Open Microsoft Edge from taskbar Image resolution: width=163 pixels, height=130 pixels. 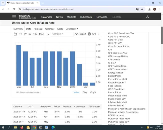pyautogui.click(x=53, y=127)
